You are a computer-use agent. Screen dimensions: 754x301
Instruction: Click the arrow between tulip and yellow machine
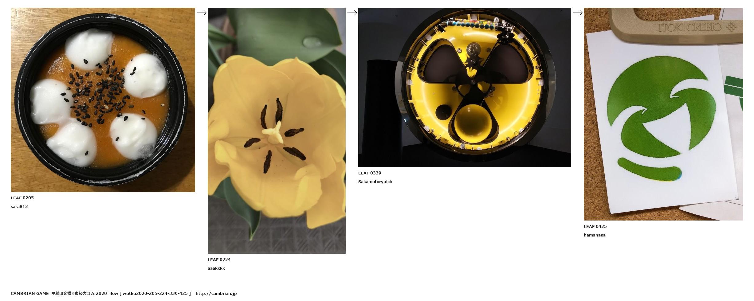(x=352, y=13)
